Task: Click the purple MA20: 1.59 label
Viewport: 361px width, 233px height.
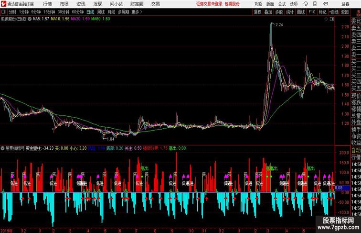Action: (x=80, y=19)
